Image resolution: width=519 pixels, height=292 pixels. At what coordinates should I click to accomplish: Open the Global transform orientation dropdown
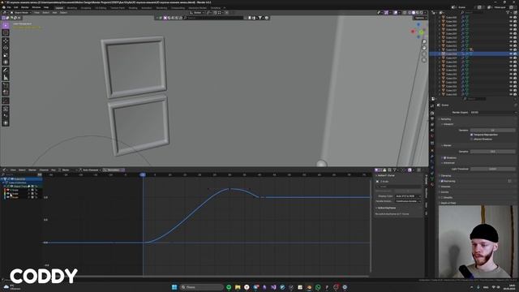pos(197,13)
